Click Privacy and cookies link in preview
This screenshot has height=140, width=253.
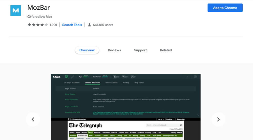pyautogui.click(x=79, y=119)
